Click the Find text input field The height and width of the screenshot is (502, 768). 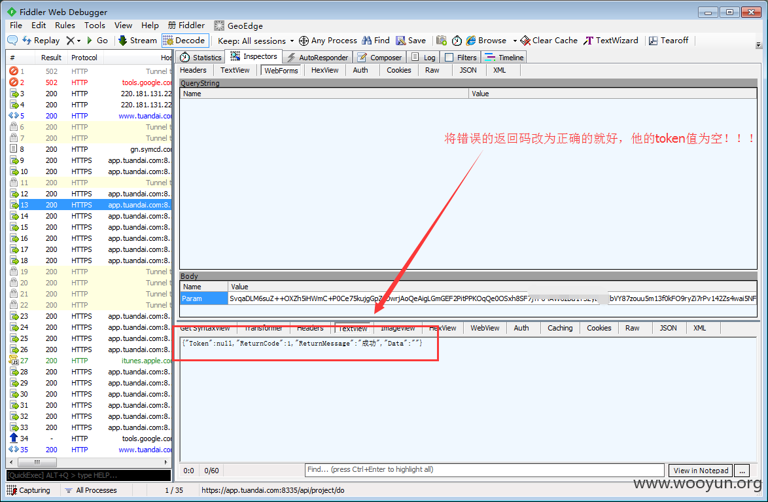pyautogui.click(x=484, y=470)
